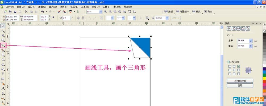Check the bottom-left anchor point box

click(230, 74)
